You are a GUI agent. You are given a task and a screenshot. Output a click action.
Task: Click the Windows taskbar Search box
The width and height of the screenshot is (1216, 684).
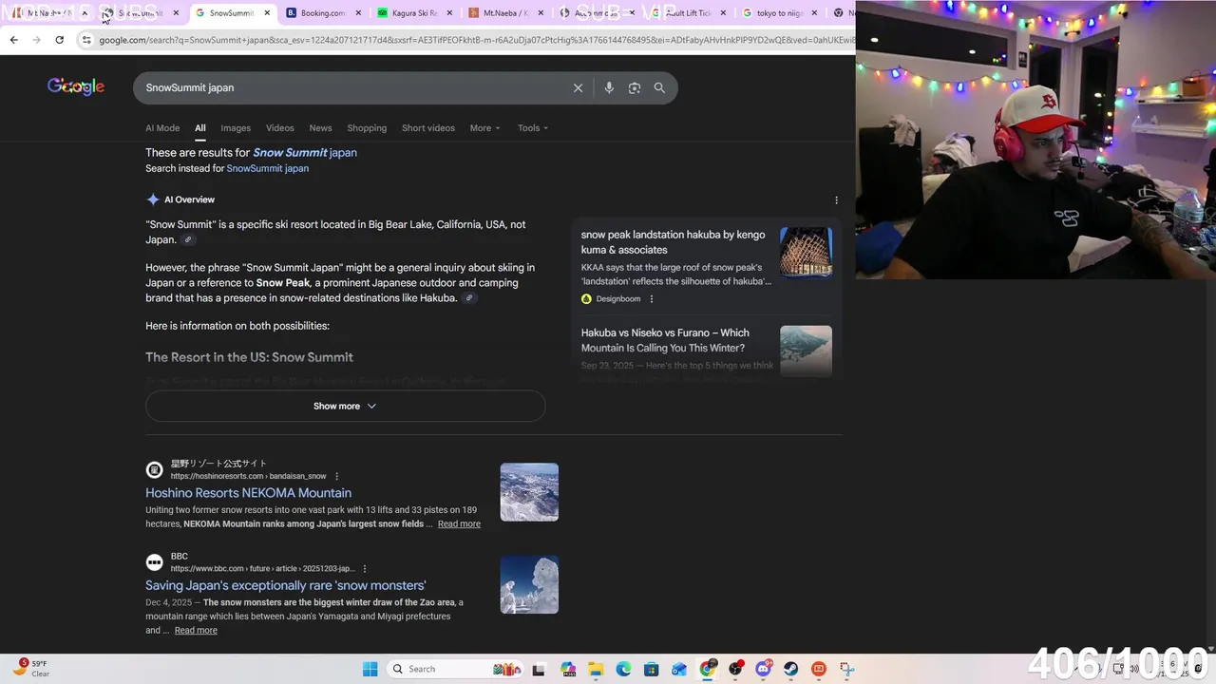(x=455, y=669)
